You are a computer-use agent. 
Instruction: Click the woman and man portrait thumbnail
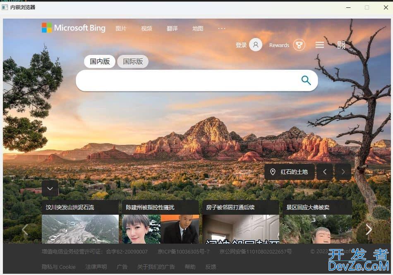pos(161,229)
